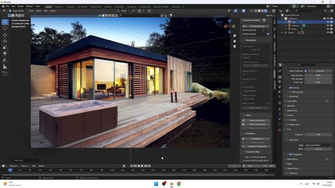Click the Blender icon in the taskbar

pyautogui.click(x=172, y=184)
